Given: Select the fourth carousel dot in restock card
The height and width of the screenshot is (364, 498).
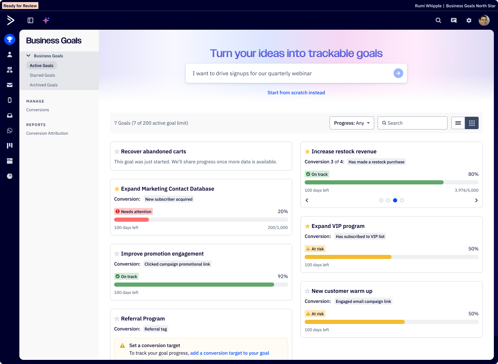Looking at the screenshot, I should 402,200.
